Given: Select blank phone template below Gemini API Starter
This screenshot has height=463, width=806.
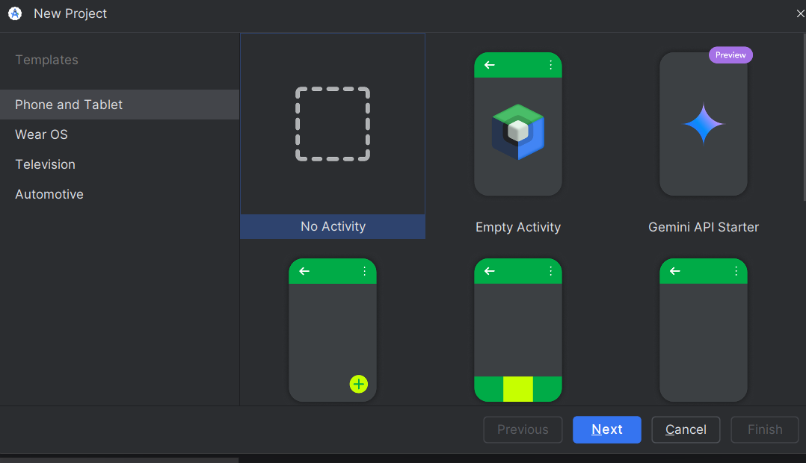Looking at the screenshot, I should pos(703,330).
